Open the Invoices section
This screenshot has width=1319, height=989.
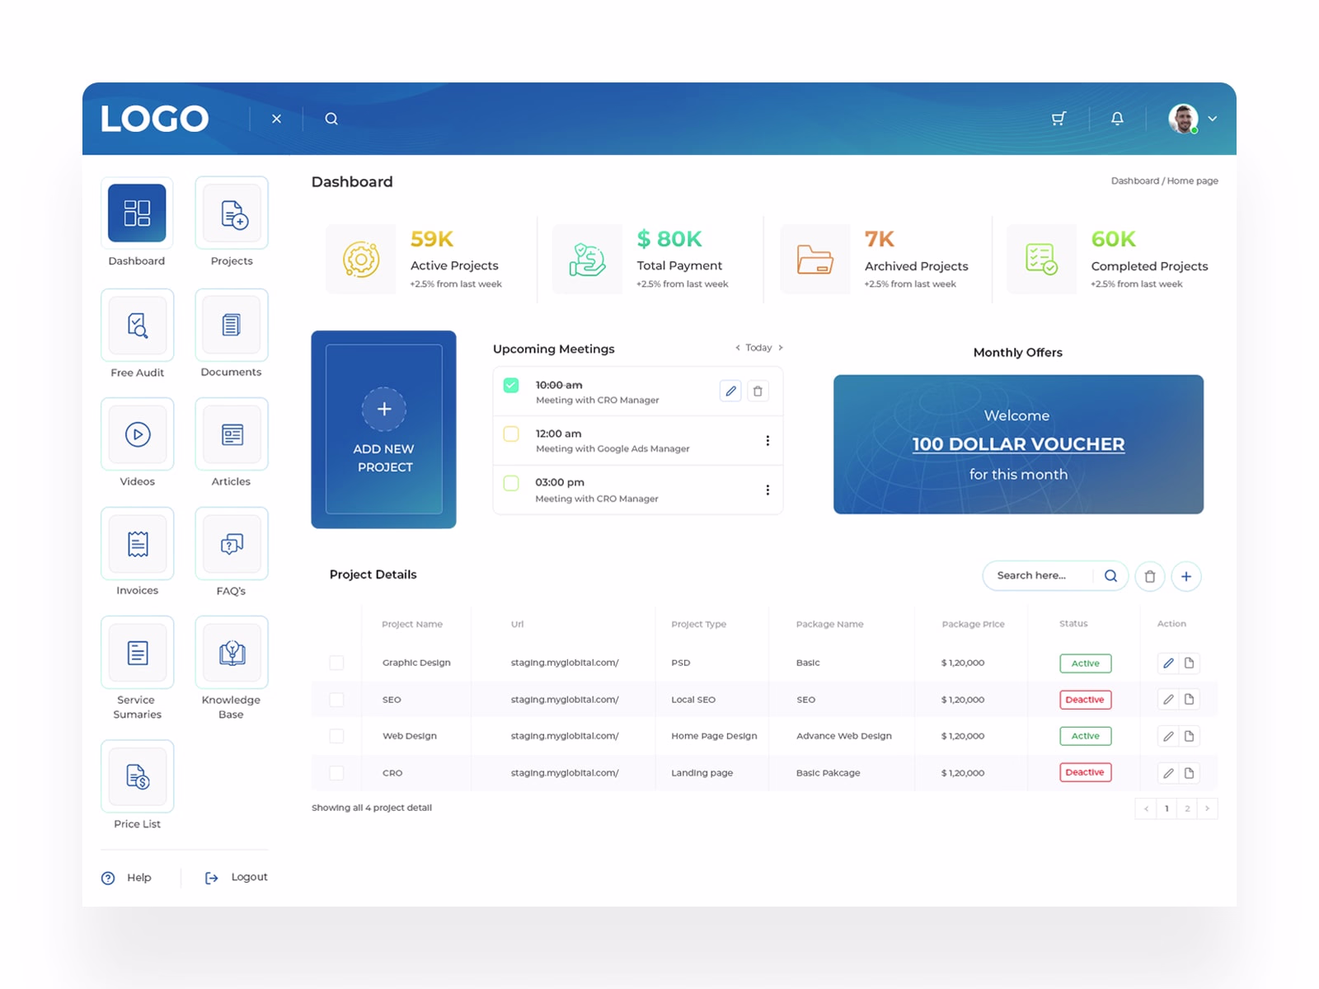137,543
